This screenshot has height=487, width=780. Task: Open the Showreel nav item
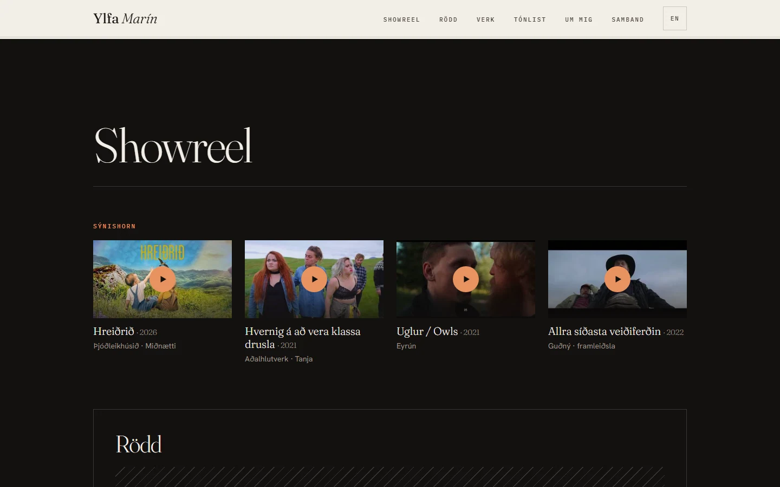point(401,19)
